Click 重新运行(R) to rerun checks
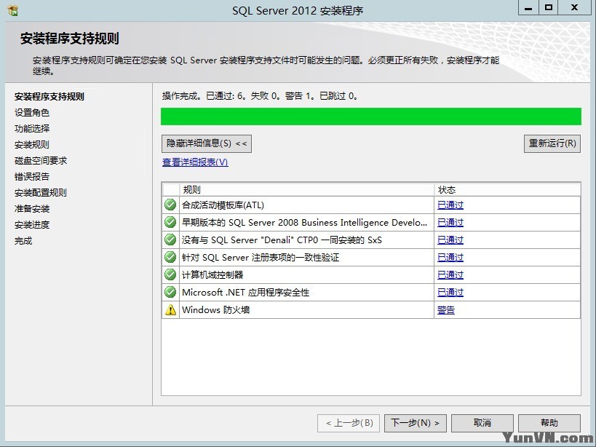The height and width of the screenshot is (447, 596). click(x=552, y=143)
